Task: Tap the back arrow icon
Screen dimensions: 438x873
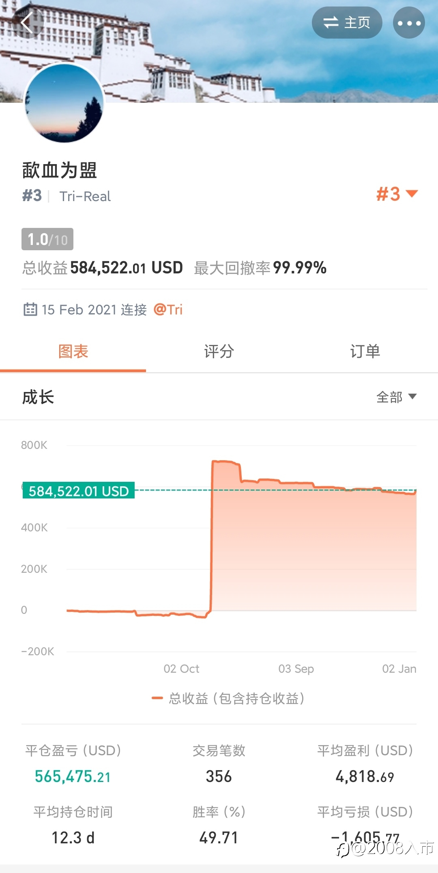Action: [27, 23]
